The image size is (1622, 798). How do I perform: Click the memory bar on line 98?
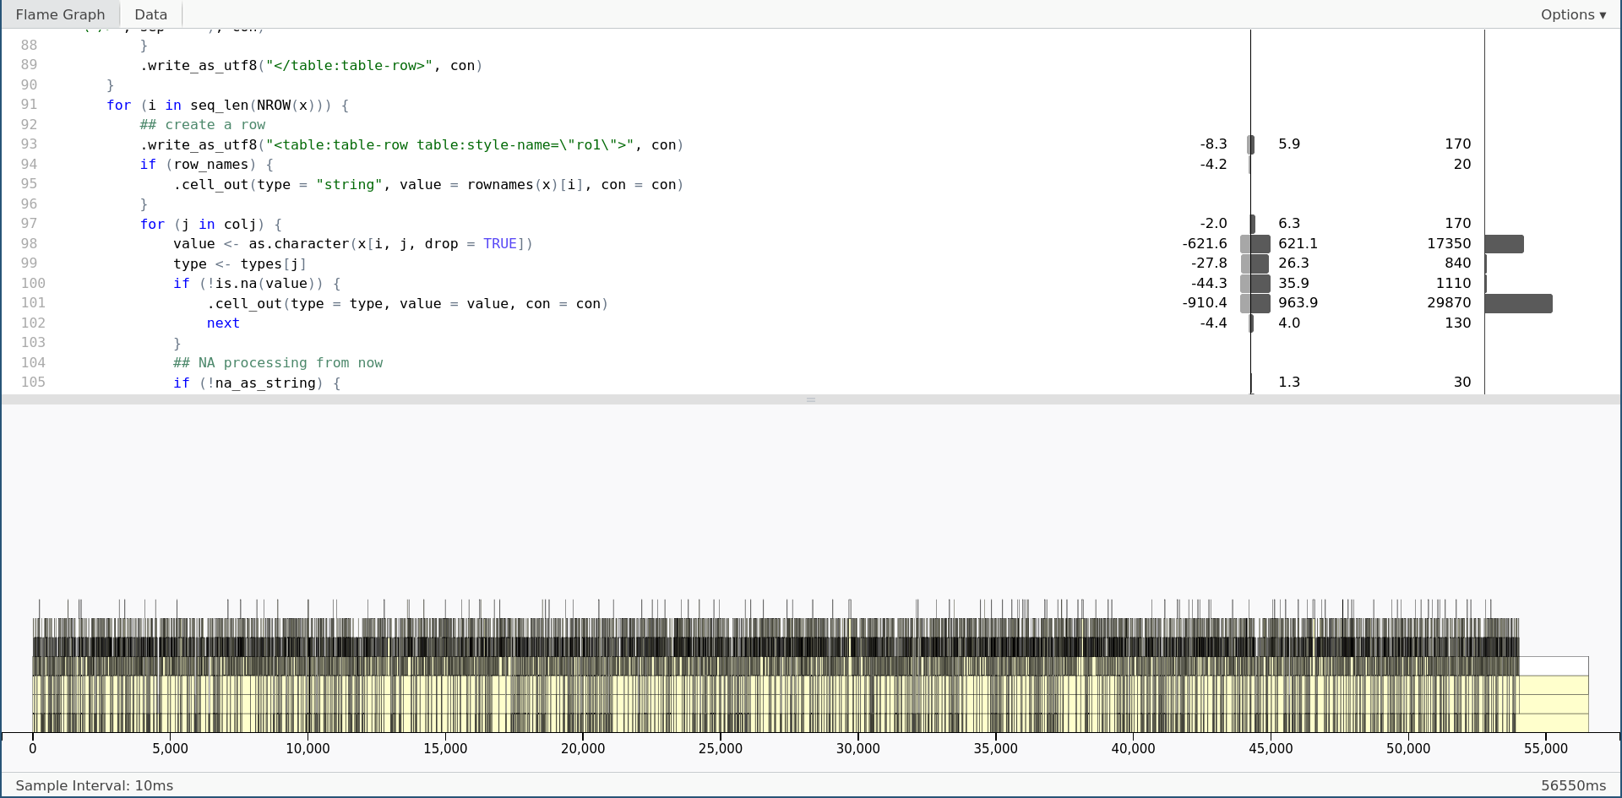(1255, 244)
